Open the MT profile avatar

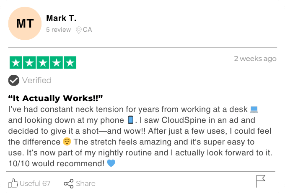(x=25, y=24)
